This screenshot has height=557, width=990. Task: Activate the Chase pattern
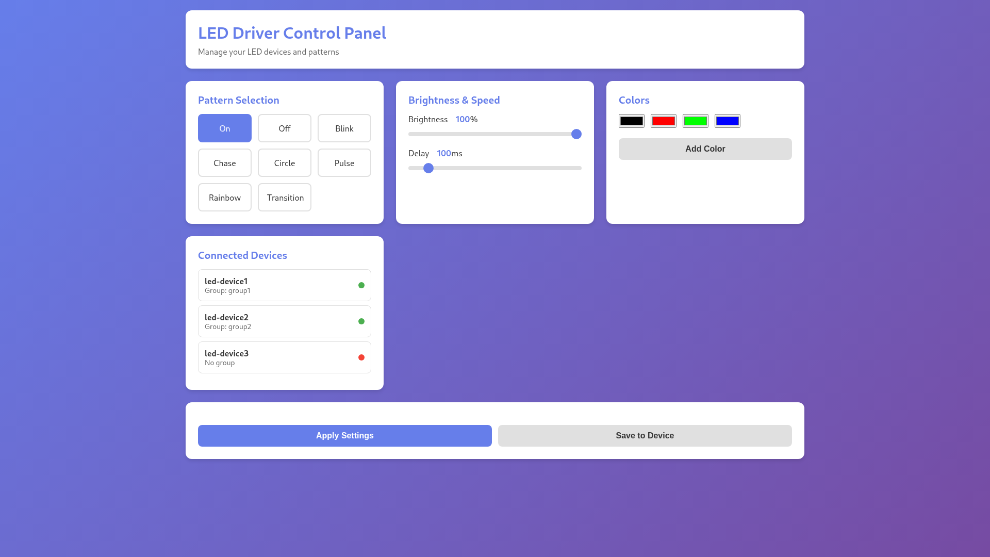point(225,163)
